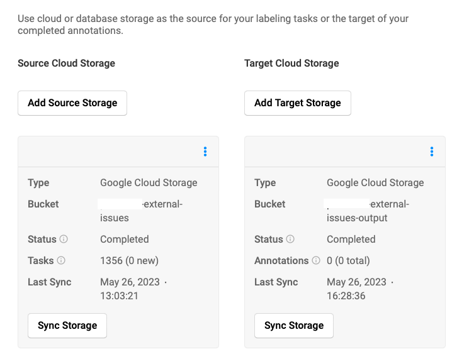
Task: Click the target Last Sync time 16:28:36
Action: click(x=346, y=296)
